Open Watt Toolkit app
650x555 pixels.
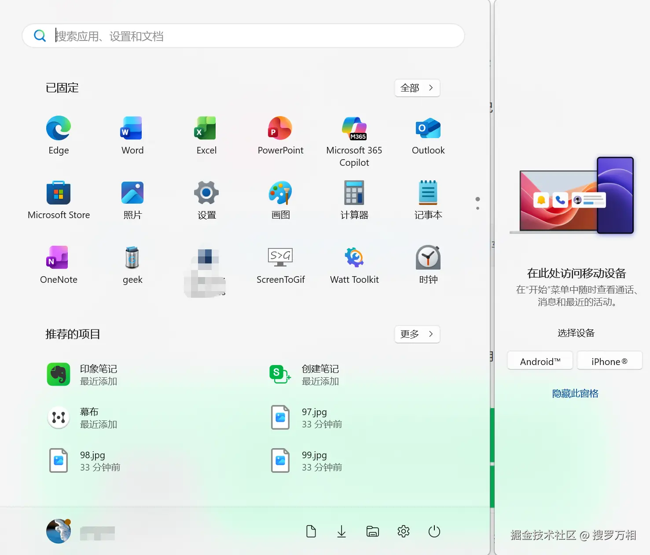pos(354,265)
